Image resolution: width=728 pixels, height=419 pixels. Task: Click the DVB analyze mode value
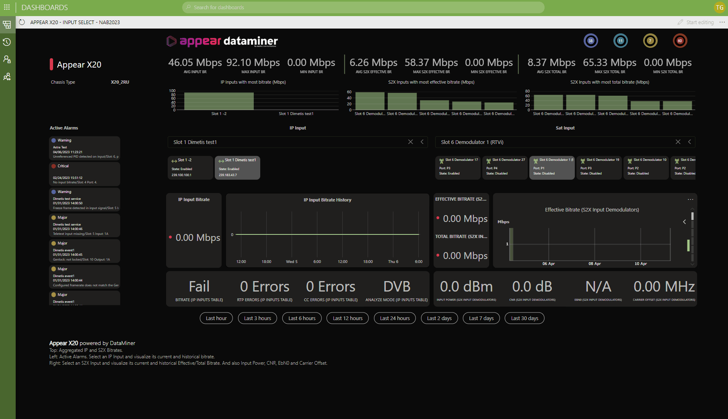(x=397, y=287)
